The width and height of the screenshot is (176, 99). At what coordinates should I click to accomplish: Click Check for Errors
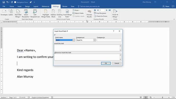101,16
